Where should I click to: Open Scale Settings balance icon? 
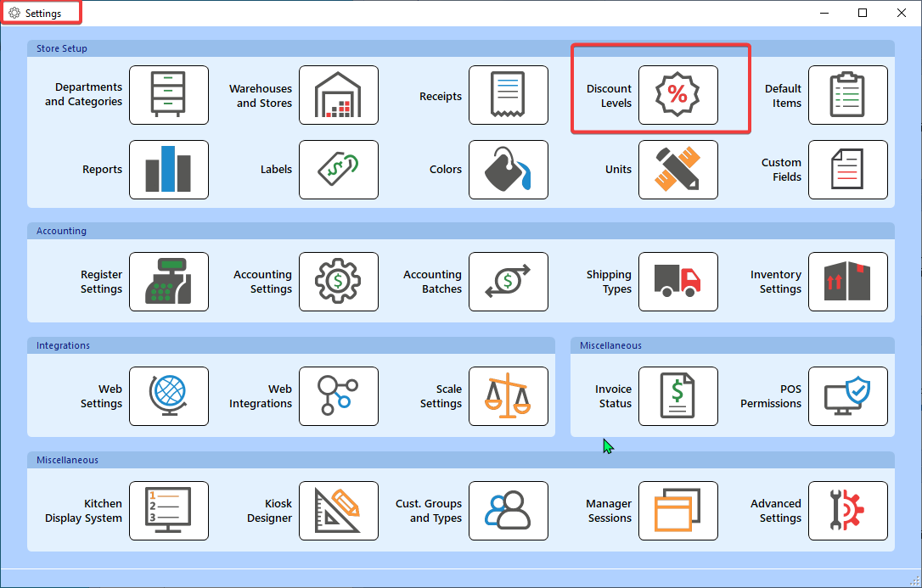508,396
